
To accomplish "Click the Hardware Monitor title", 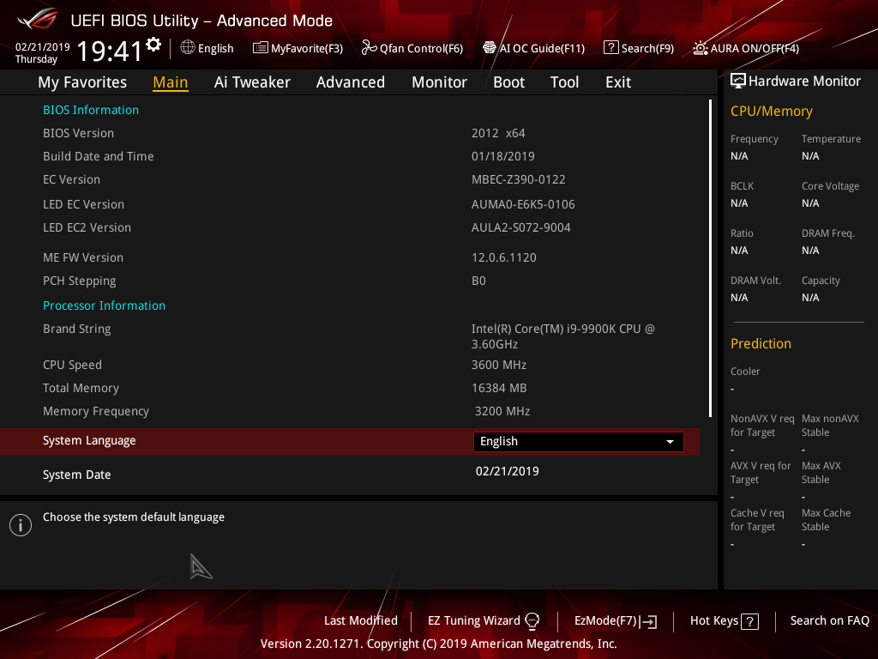I will tap(804, 82).
